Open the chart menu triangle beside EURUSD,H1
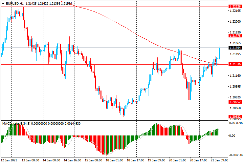 coord(3,4)
